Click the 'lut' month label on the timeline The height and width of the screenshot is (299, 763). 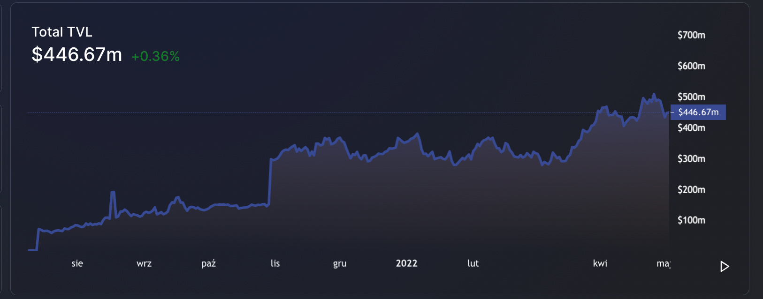click(x=473, y=263)
